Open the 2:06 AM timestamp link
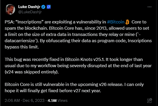 point(12,101)
